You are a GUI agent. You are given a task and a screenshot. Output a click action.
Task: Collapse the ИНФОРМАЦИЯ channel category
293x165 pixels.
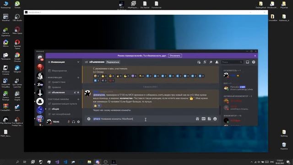tap(55, 77)
